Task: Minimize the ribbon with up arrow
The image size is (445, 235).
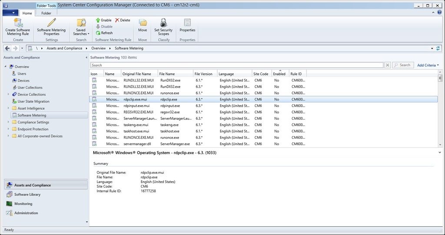Action: 433,13
